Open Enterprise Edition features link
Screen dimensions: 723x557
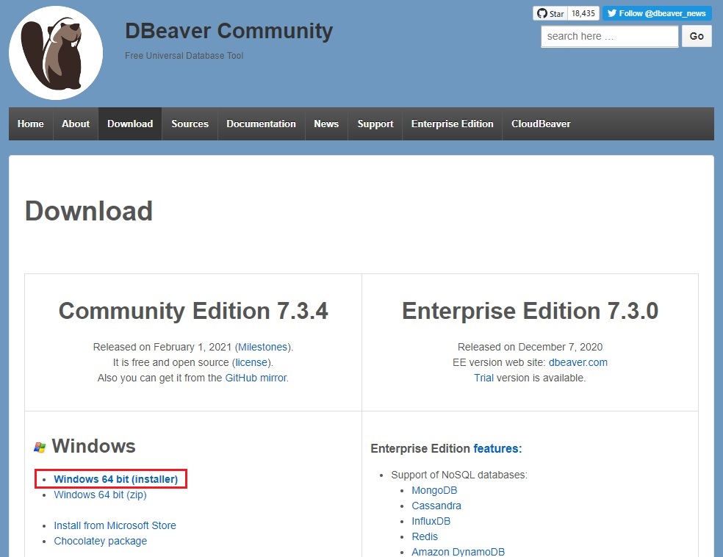coord(496,449)
